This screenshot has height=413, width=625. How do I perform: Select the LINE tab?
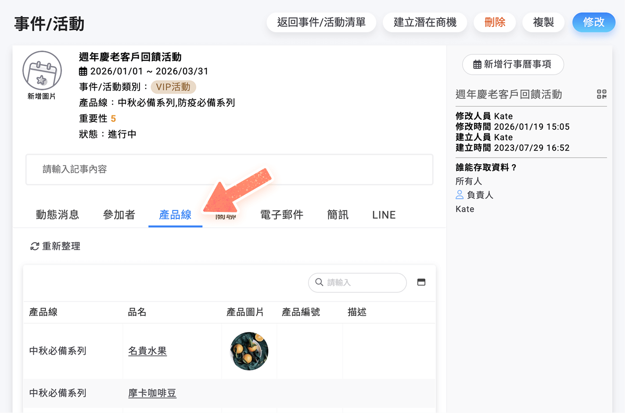[384, 215]
